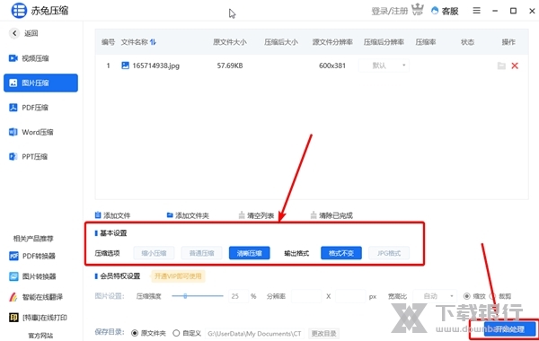This screenshot has height=341, width=539.
Task: Click 添加文件夹 to add folder
Action: [188, 215]
